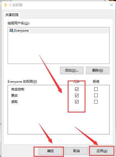The width and height of the screenshot is (116, 157).
Task: Click the C 的权限 title bar text
Action: tap(16, 5)
